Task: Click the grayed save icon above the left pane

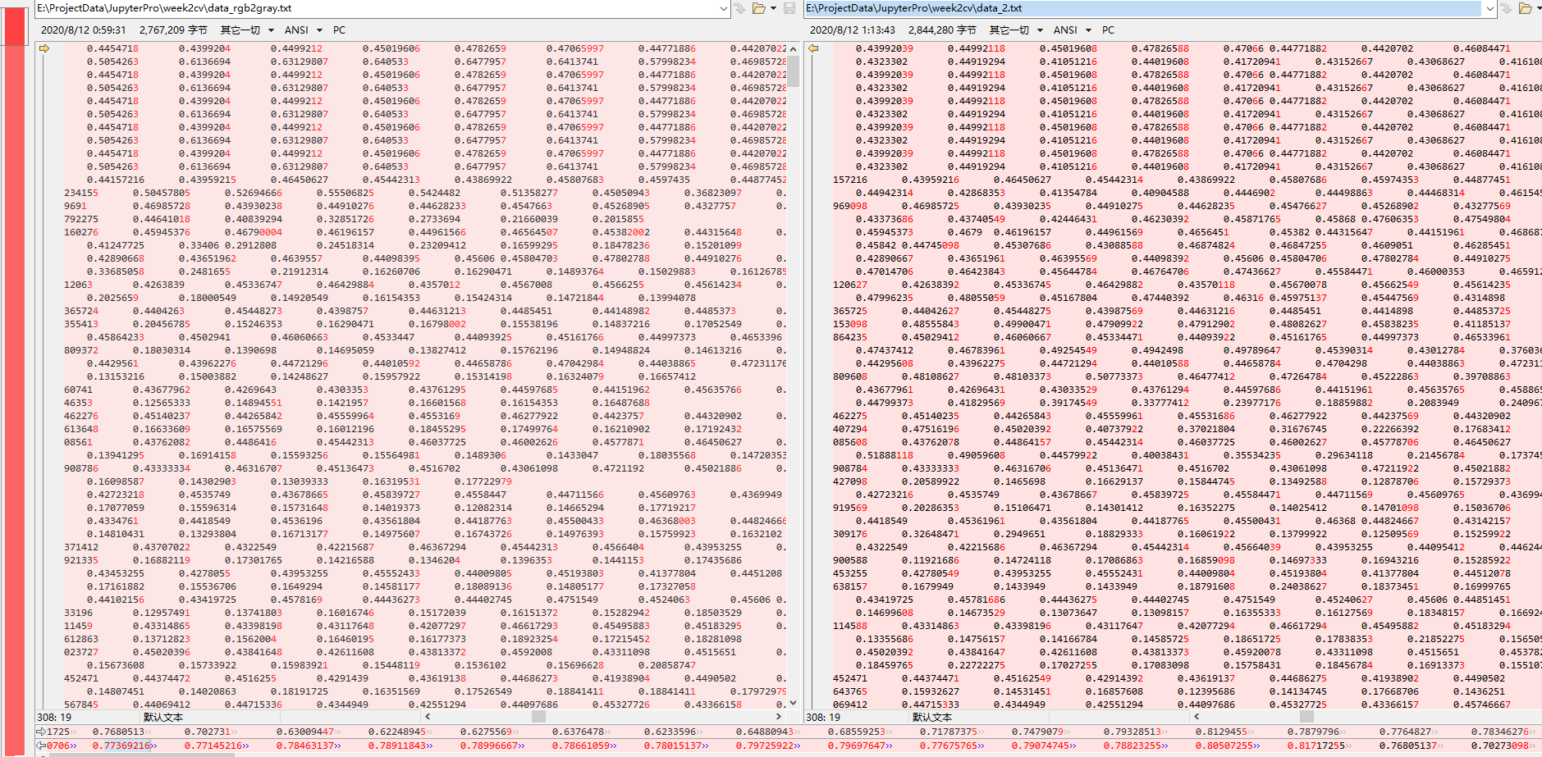Action: pos(789,8)
